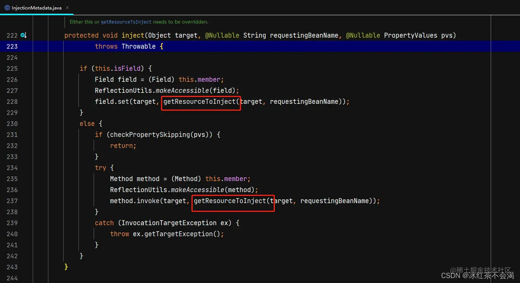Screen dimensions: 520x283
Task: Click the 'inject' method name on line 222
Action: click(x=133, y=35)
